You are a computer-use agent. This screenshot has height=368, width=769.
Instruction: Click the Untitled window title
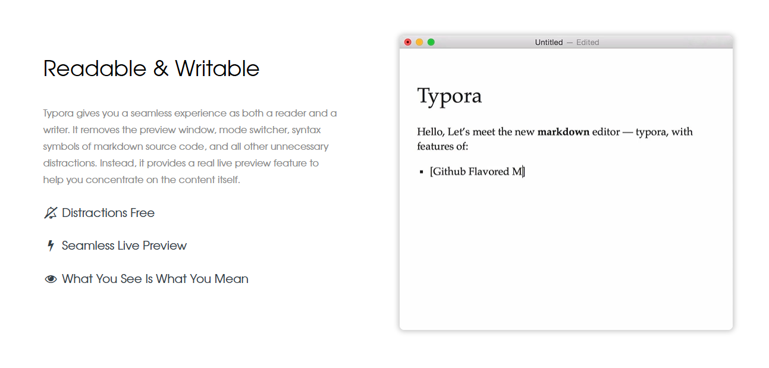coord(548,42)
